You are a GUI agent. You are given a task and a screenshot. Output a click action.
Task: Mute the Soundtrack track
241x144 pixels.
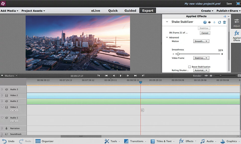7,134
